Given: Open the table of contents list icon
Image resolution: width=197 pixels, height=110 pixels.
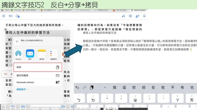Looking at the screenshot, I should (x=3, y=16).
